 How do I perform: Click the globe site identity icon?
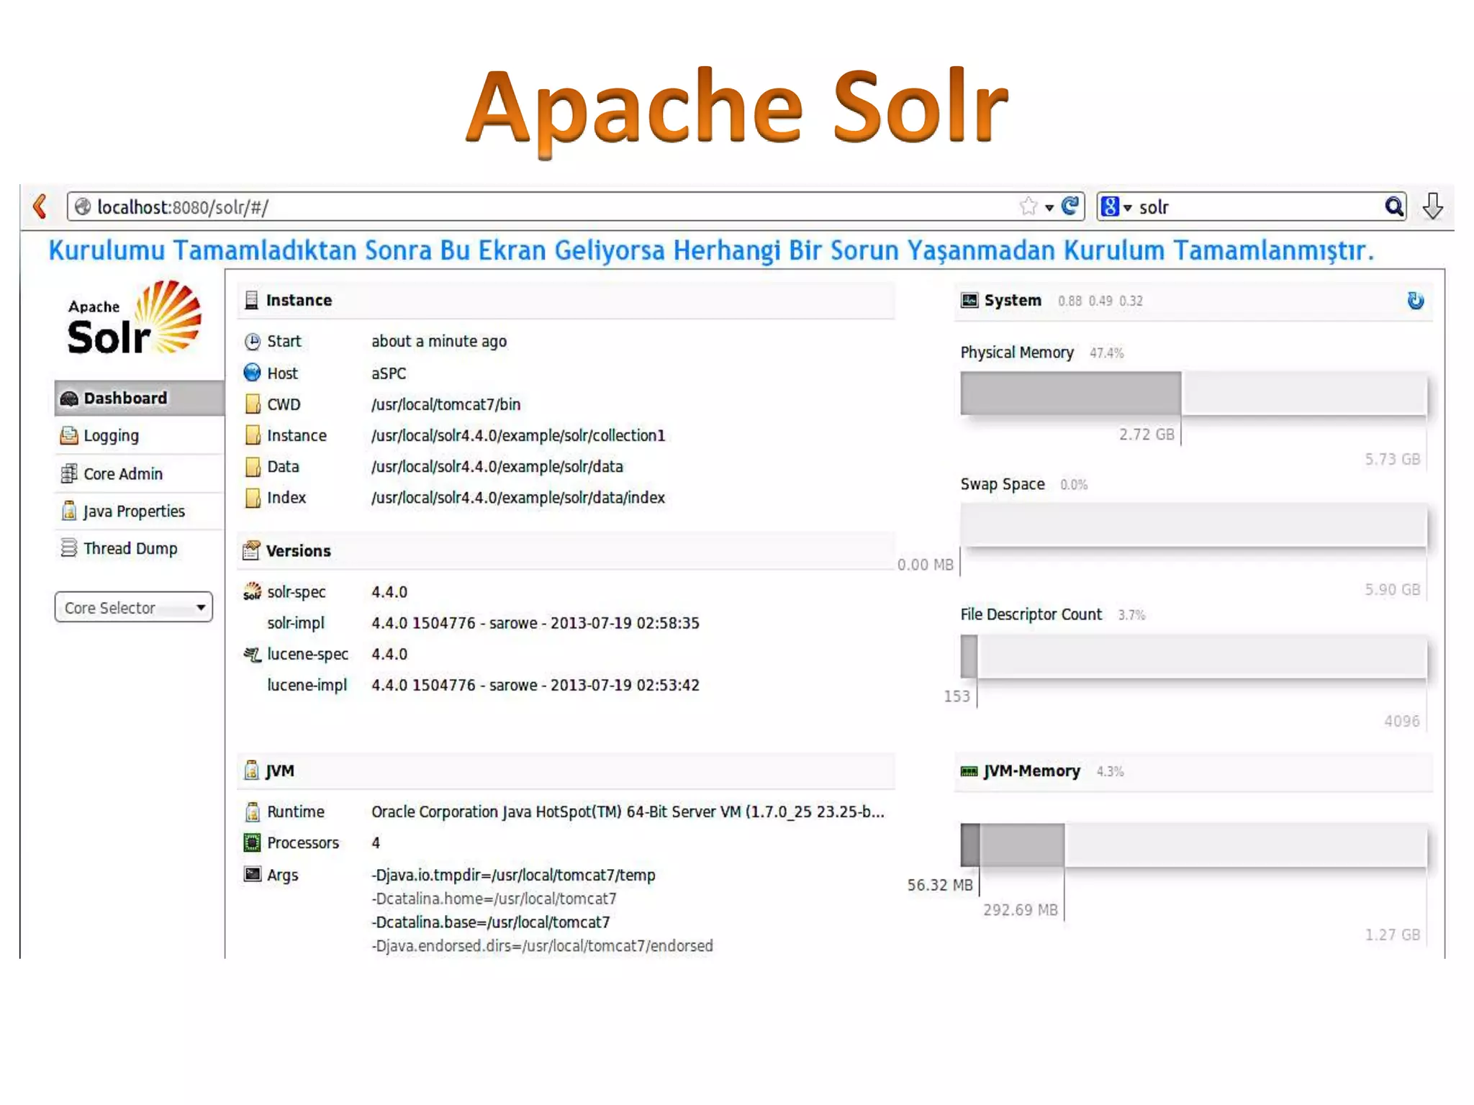[x=83, y=207]
